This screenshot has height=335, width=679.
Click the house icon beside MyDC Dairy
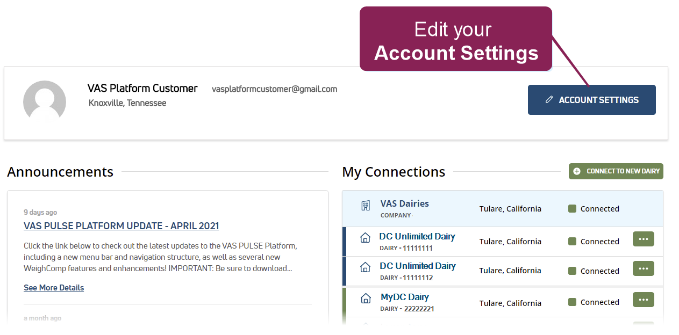[x=366, y=298]
